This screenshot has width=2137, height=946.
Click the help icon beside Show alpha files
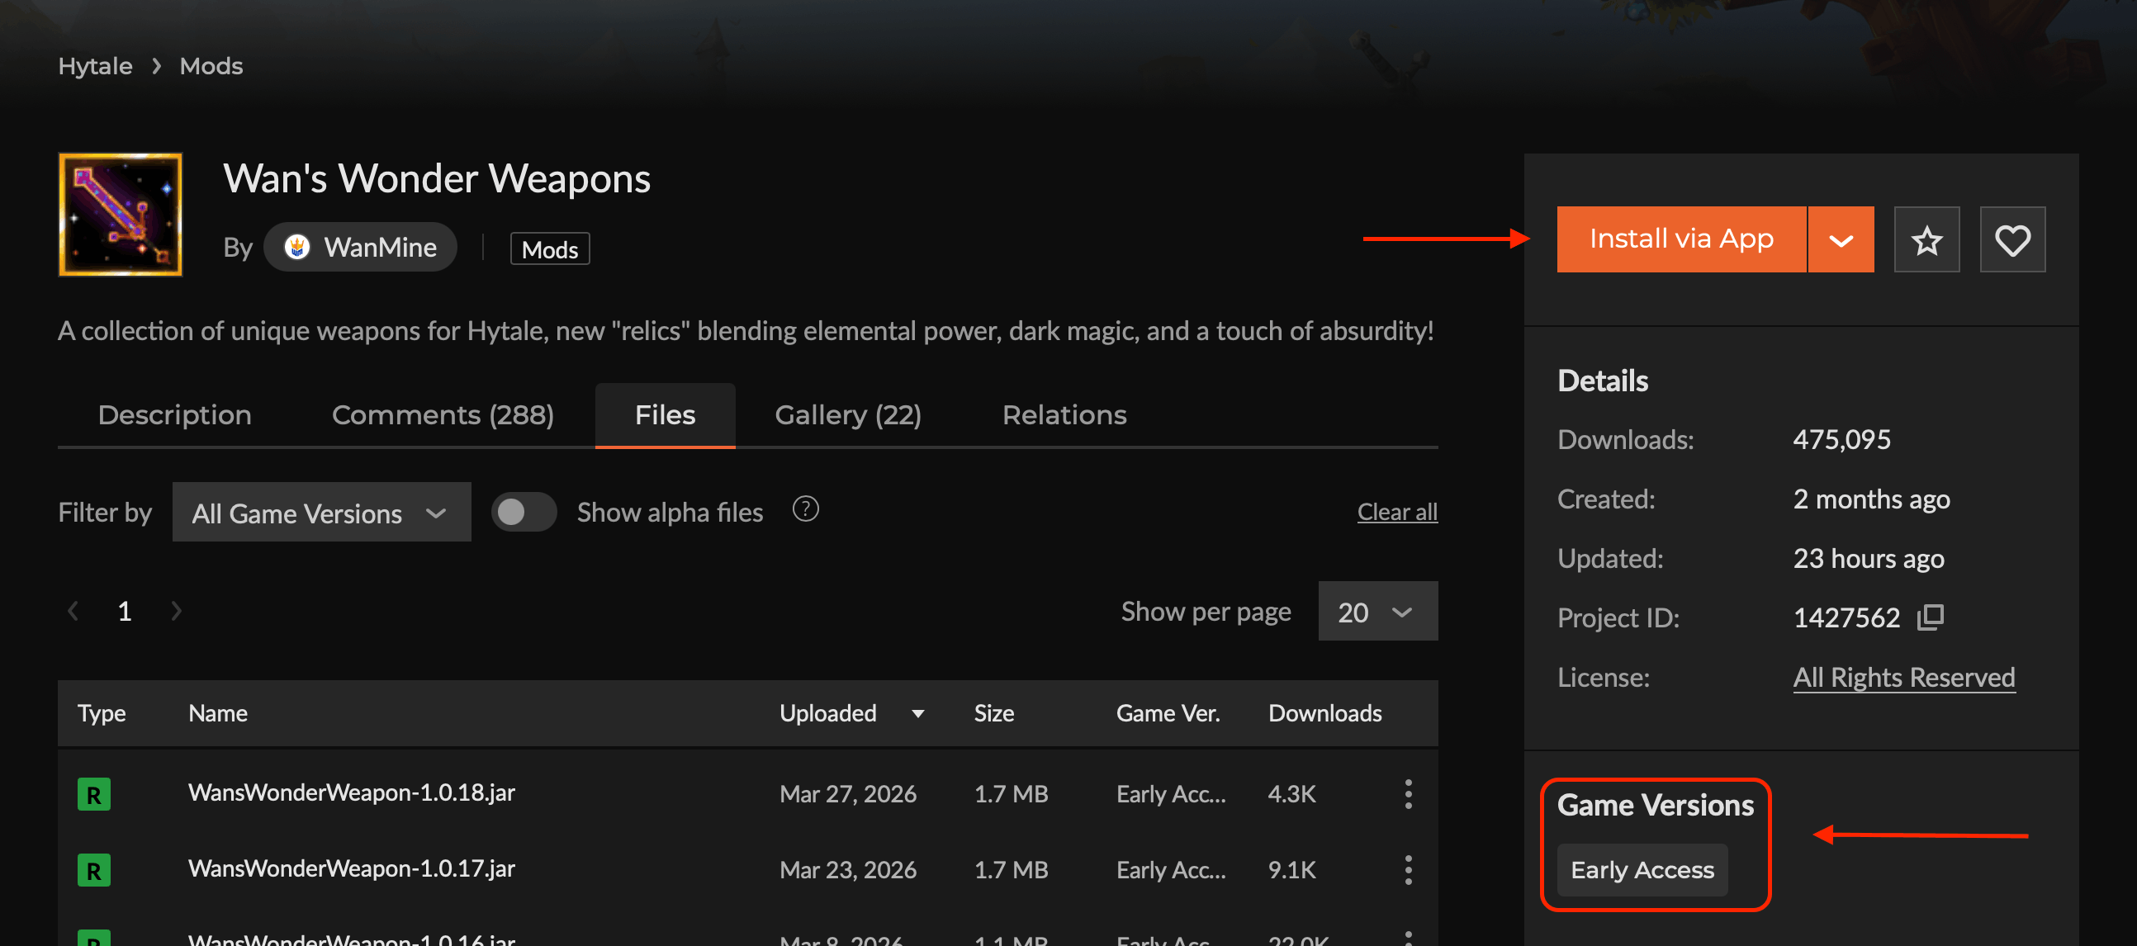click(805, 510)
